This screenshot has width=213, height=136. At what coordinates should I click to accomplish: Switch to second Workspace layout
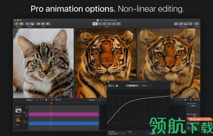[x=181, y=24]
